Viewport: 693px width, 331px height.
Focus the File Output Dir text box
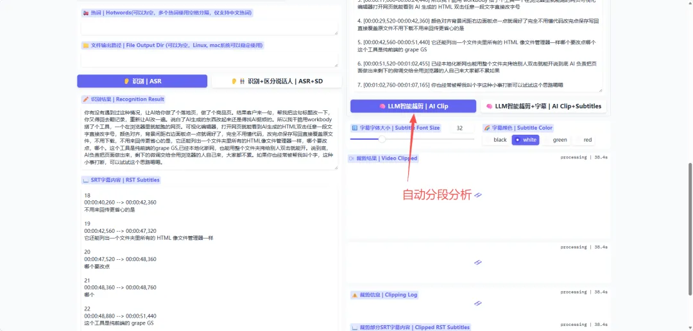click(x=209, y=59)
